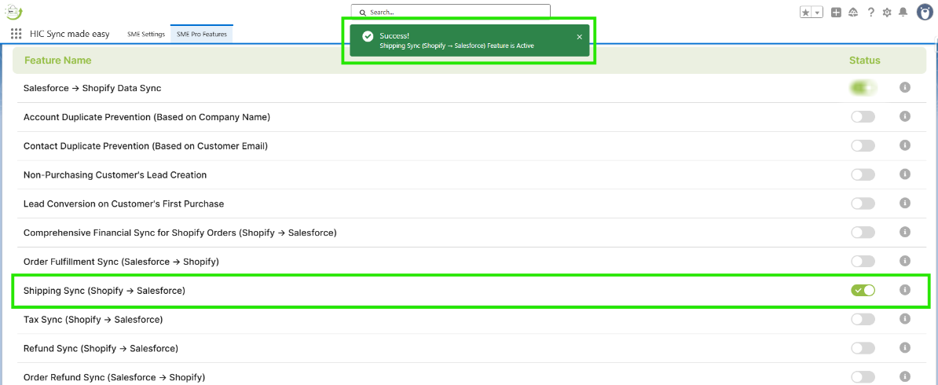Click the Feature Name column header
The image size is (938, 385).
(58, 60)
